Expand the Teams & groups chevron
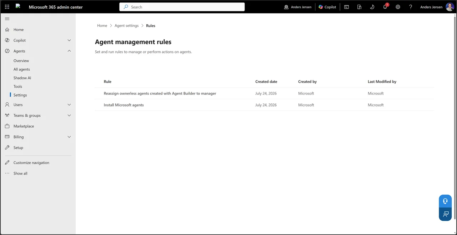This screenshot has width=457, height=235. coord(69,116)
